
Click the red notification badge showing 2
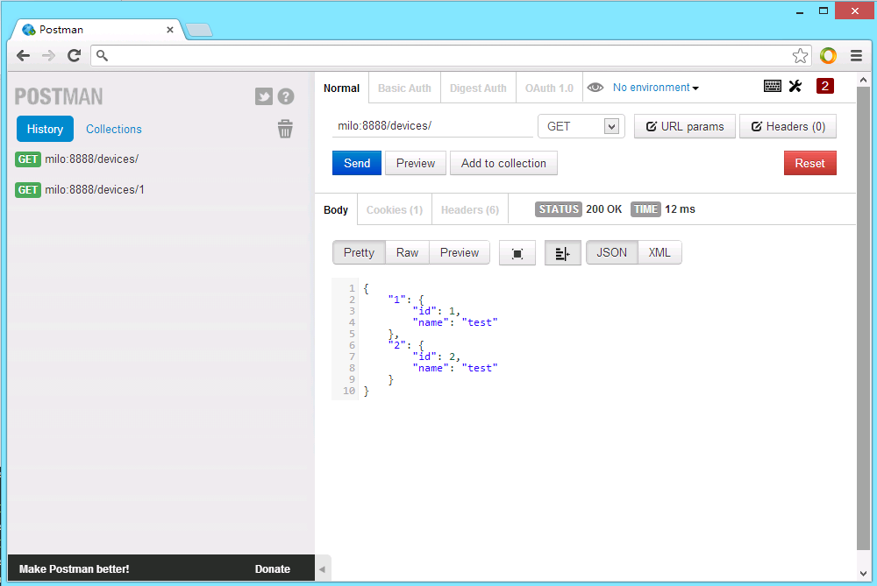[825, 86]
